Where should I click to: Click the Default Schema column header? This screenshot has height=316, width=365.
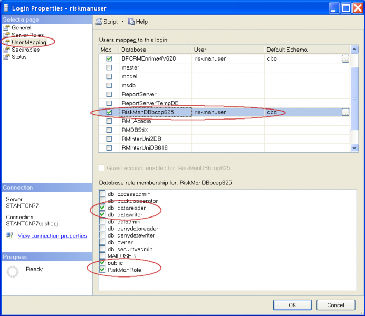(x=308, y=50)
